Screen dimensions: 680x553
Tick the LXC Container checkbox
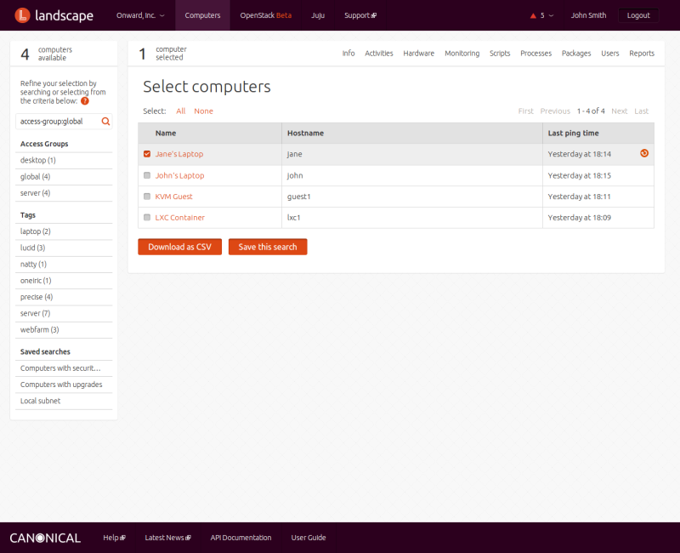(x=147, y=218)
